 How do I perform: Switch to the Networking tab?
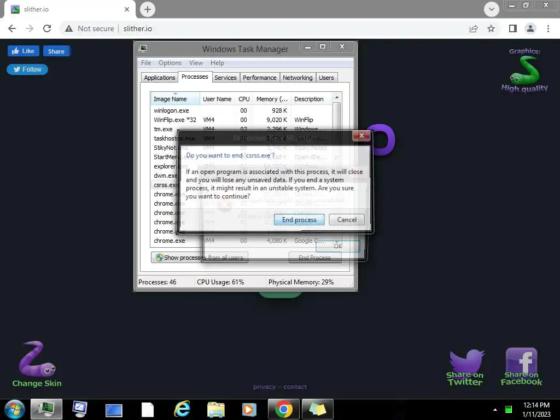[297, 78]
